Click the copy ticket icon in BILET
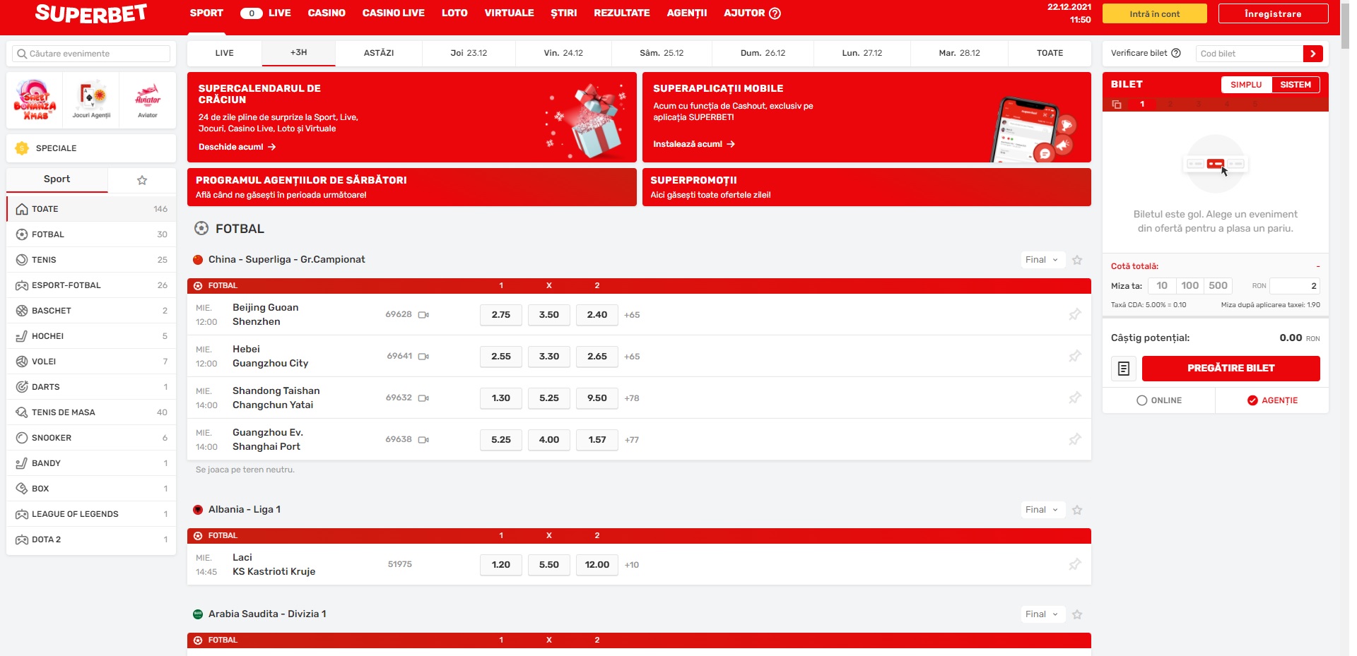The width and height of the screenshot is (1357, 656). pyautogui.click(x=1117, y=104)
